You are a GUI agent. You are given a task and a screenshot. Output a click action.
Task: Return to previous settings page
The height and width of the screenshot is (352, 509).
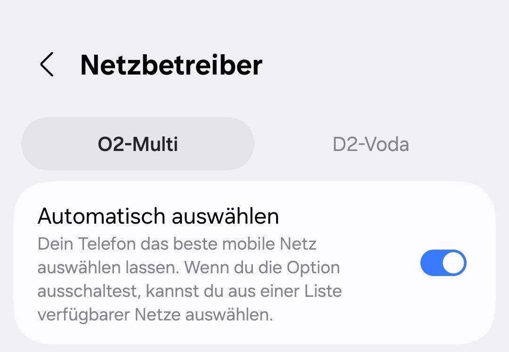click(47, 65)
